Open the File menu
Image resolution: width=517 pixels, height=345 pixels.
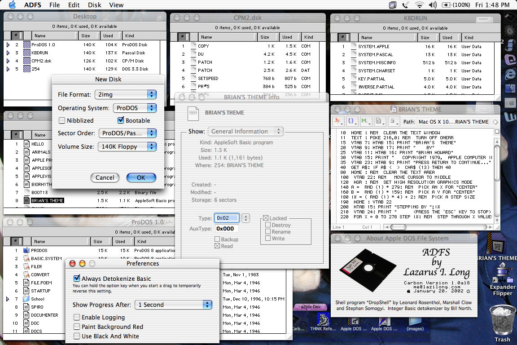coord(54,5)
